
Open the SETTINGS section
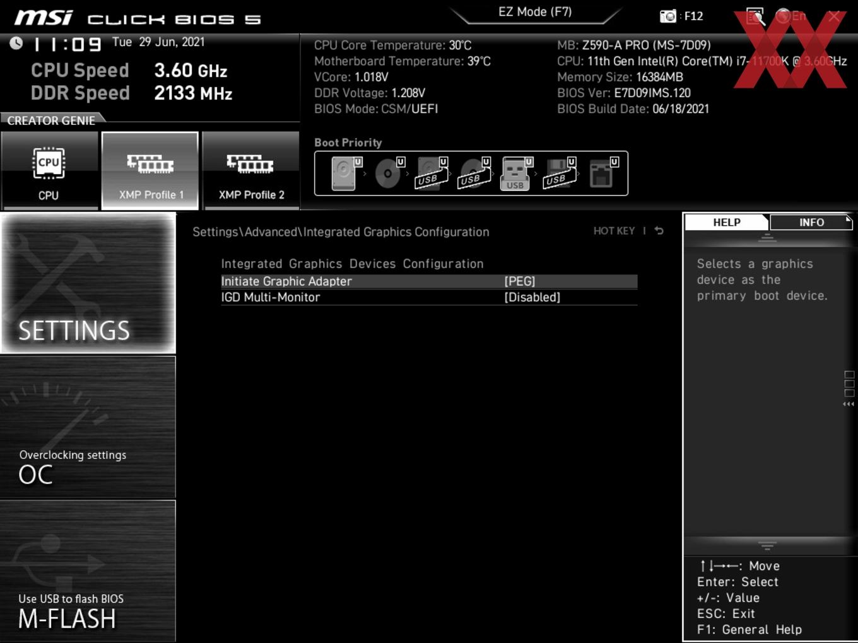pyautogui.click(x=88, y=283)
